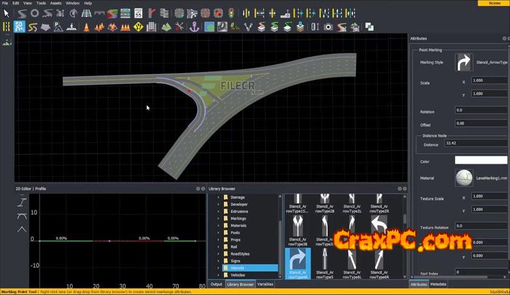Click the LaneMarking1 material preview sphere
The height and width of the screenshot is (295, 510).
pyautogui.click(x=464, y=178)
